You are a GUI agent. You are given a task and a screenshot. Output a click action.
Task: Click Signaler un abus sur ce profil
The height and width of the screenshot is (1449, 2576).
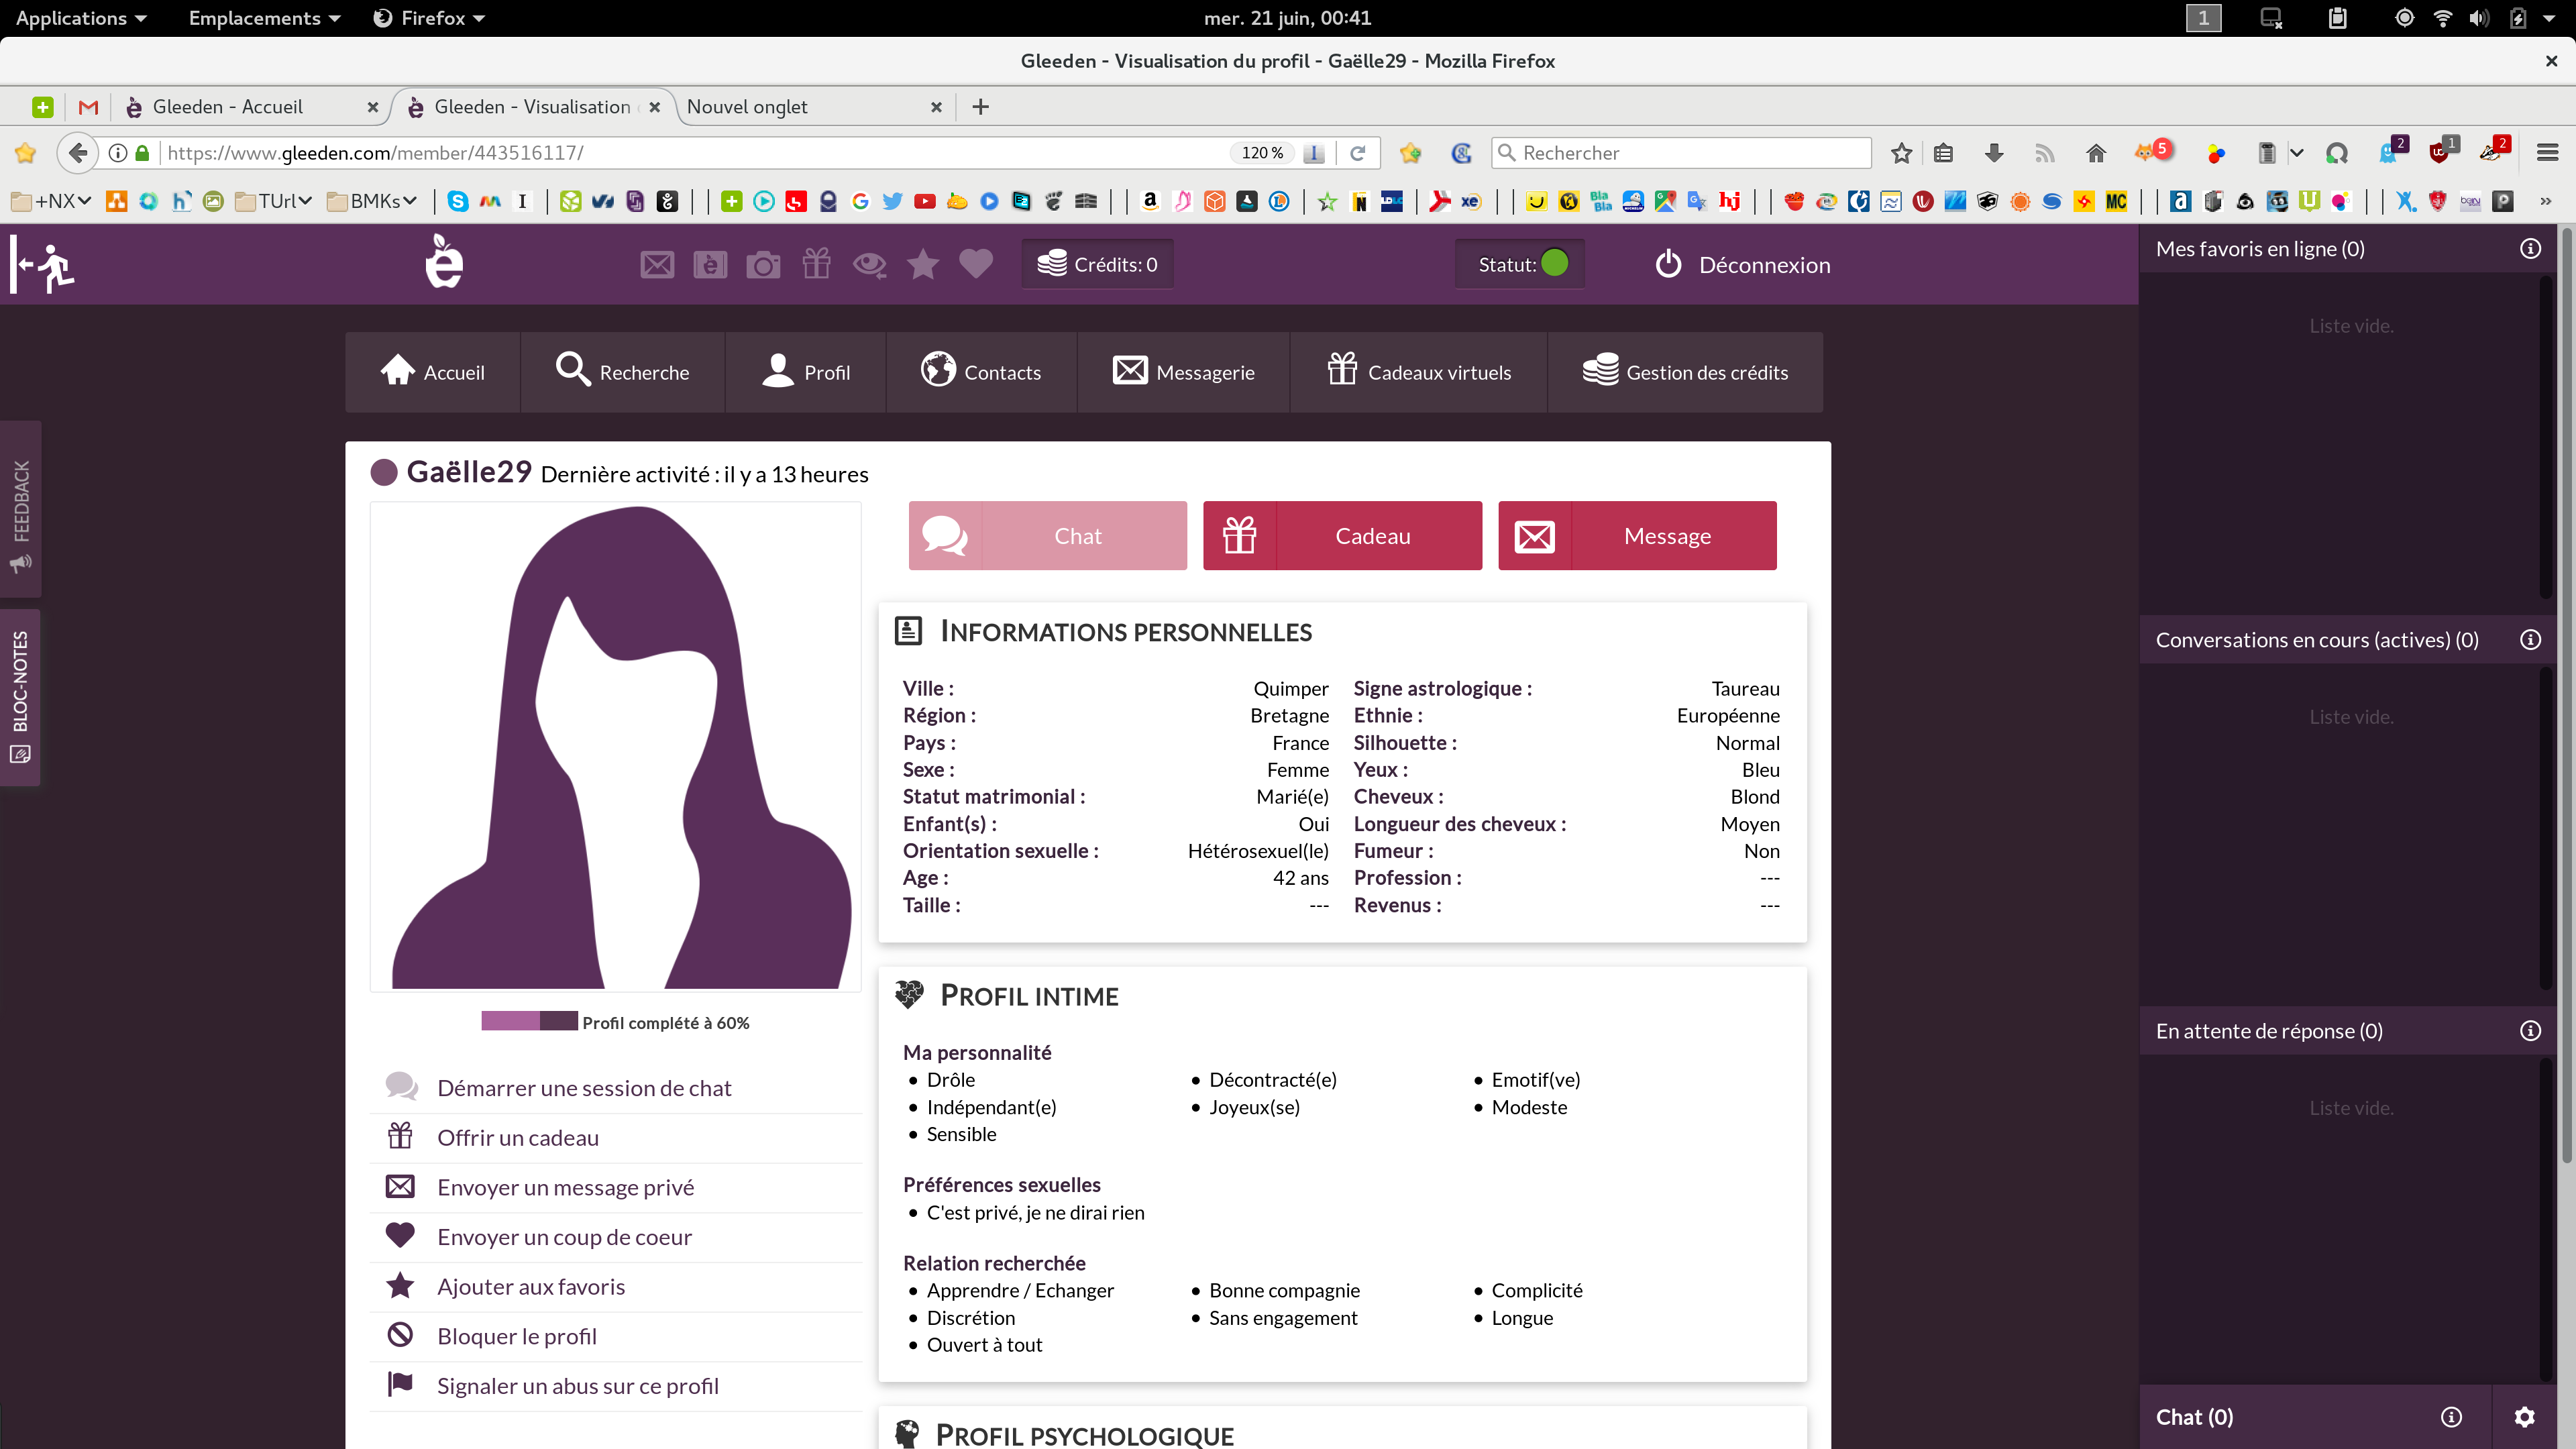[577, 1386]
